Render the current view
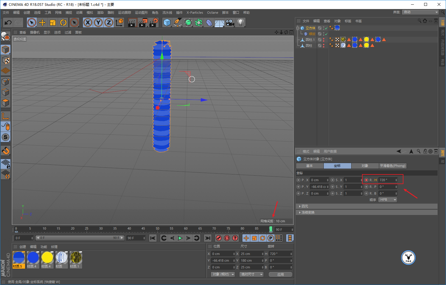This screenshot has width=446, height=285. point(132,22)
